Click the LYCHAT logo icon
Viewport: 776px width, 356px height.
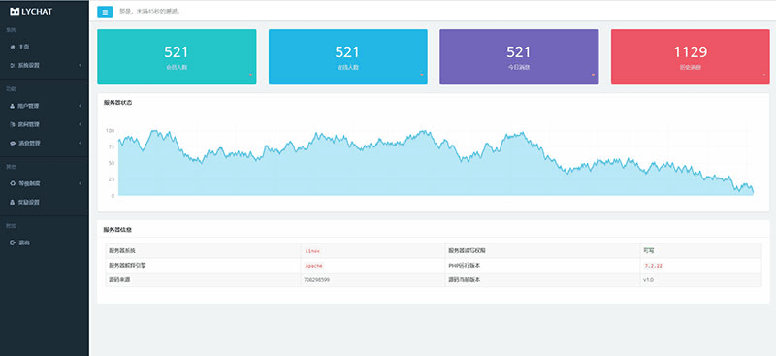15,12
